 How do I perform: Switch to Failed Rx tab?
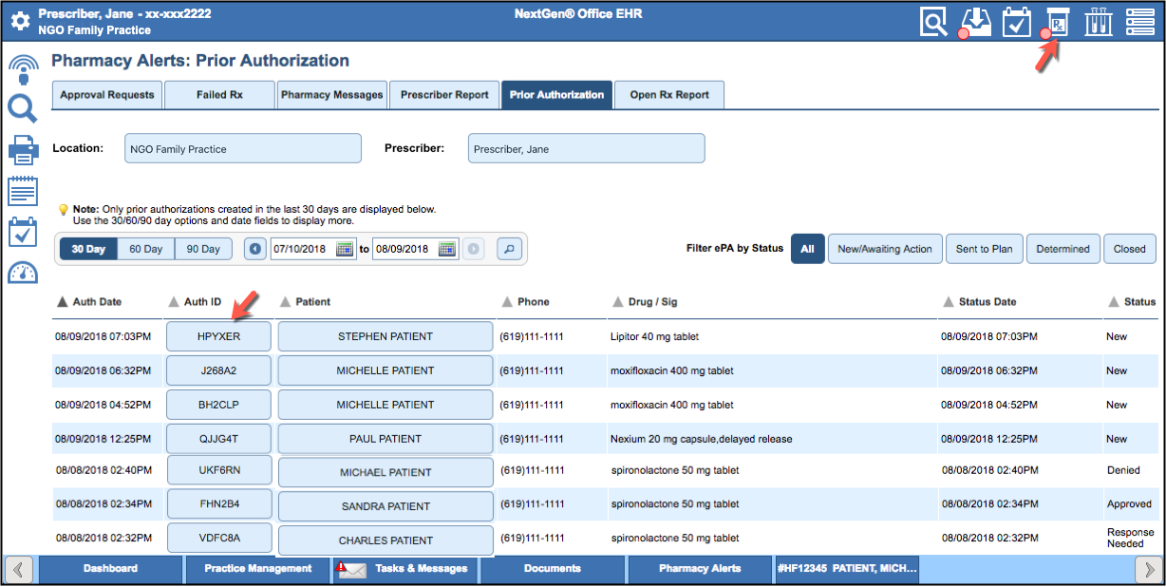(219, 95)
